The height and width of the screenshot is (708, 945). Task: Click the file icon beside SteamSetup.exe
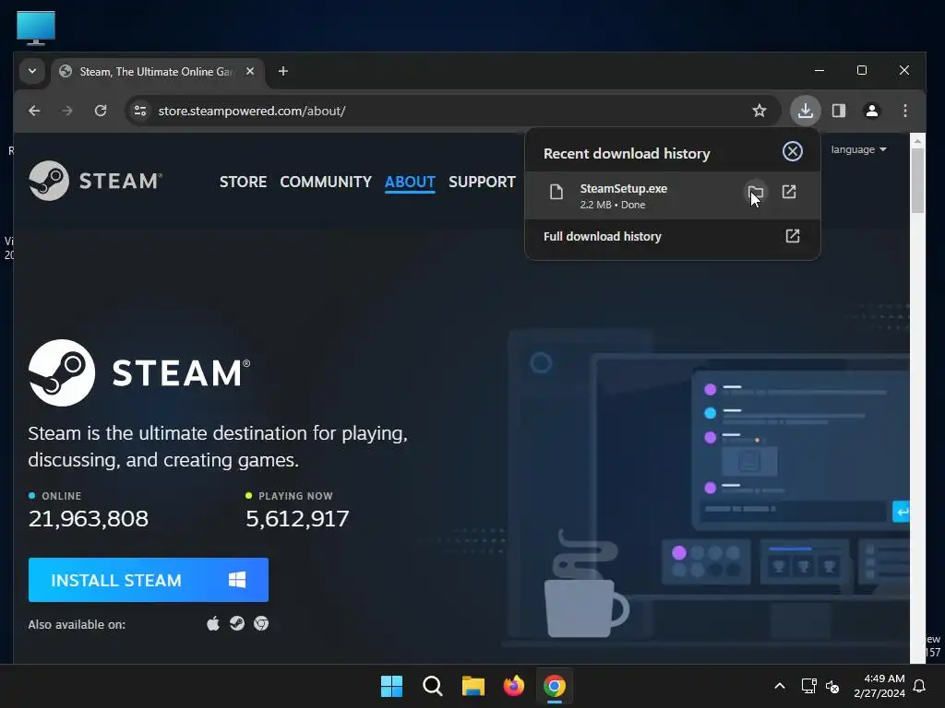556,192
